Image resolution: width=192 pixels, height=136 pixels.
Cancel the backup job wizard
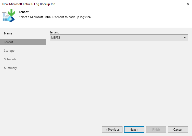click(x=178, y=130)
